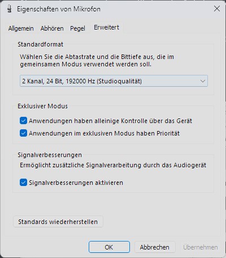Click the Übernehmen button
226x258 pixels.
click(201, 247)
